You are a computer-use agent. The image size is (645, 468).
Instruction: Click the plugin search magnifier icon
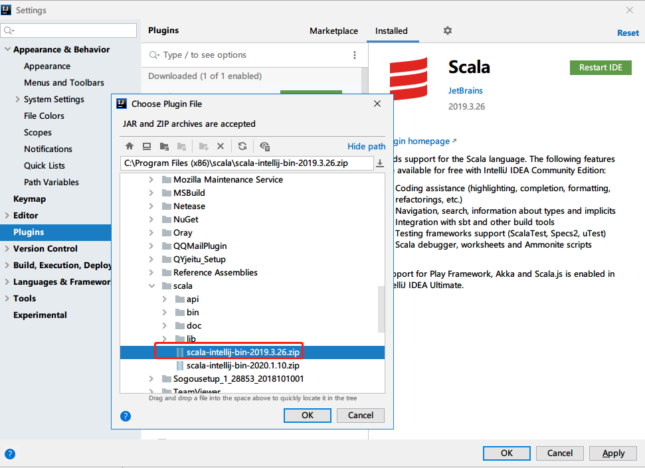point(154,55)
